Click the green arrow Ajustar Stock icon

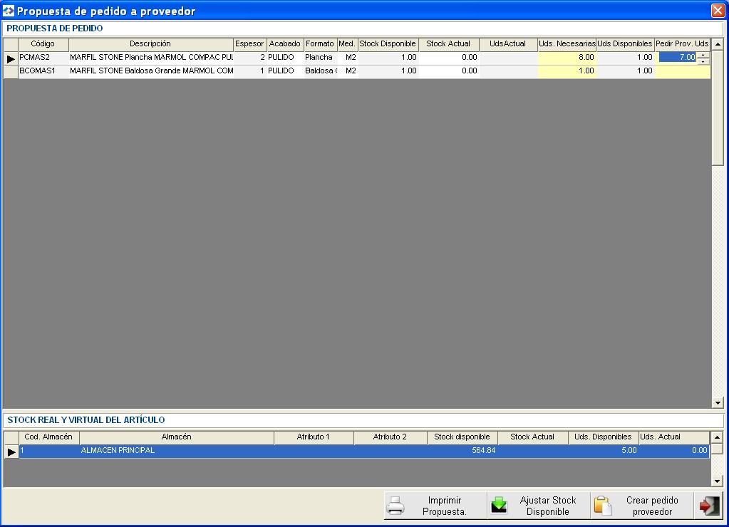tap(499, 506)
